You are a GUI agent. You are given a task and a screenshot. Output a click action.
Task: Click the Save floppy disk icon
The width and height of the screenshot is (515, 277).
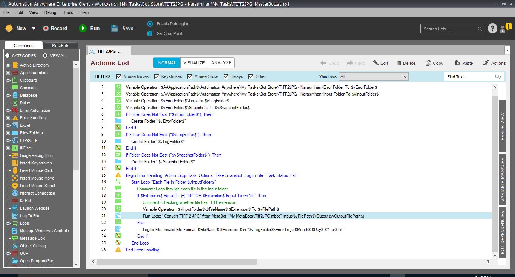[115, 28]
